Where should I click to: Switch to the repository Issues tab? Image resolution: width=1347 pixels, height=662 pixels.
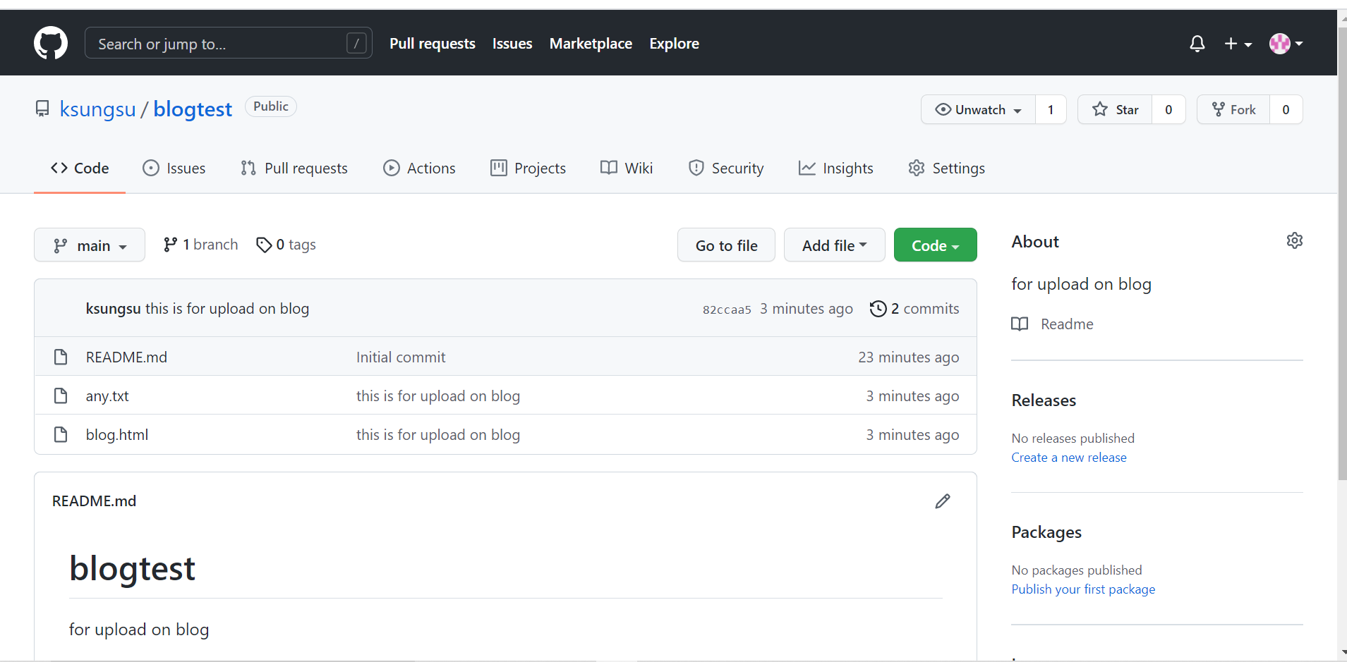(174, 168)
